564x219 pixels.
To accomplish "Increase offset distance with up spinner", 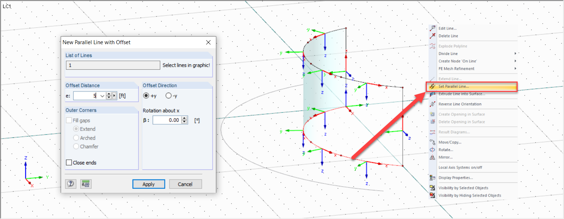I will [109, 94].
